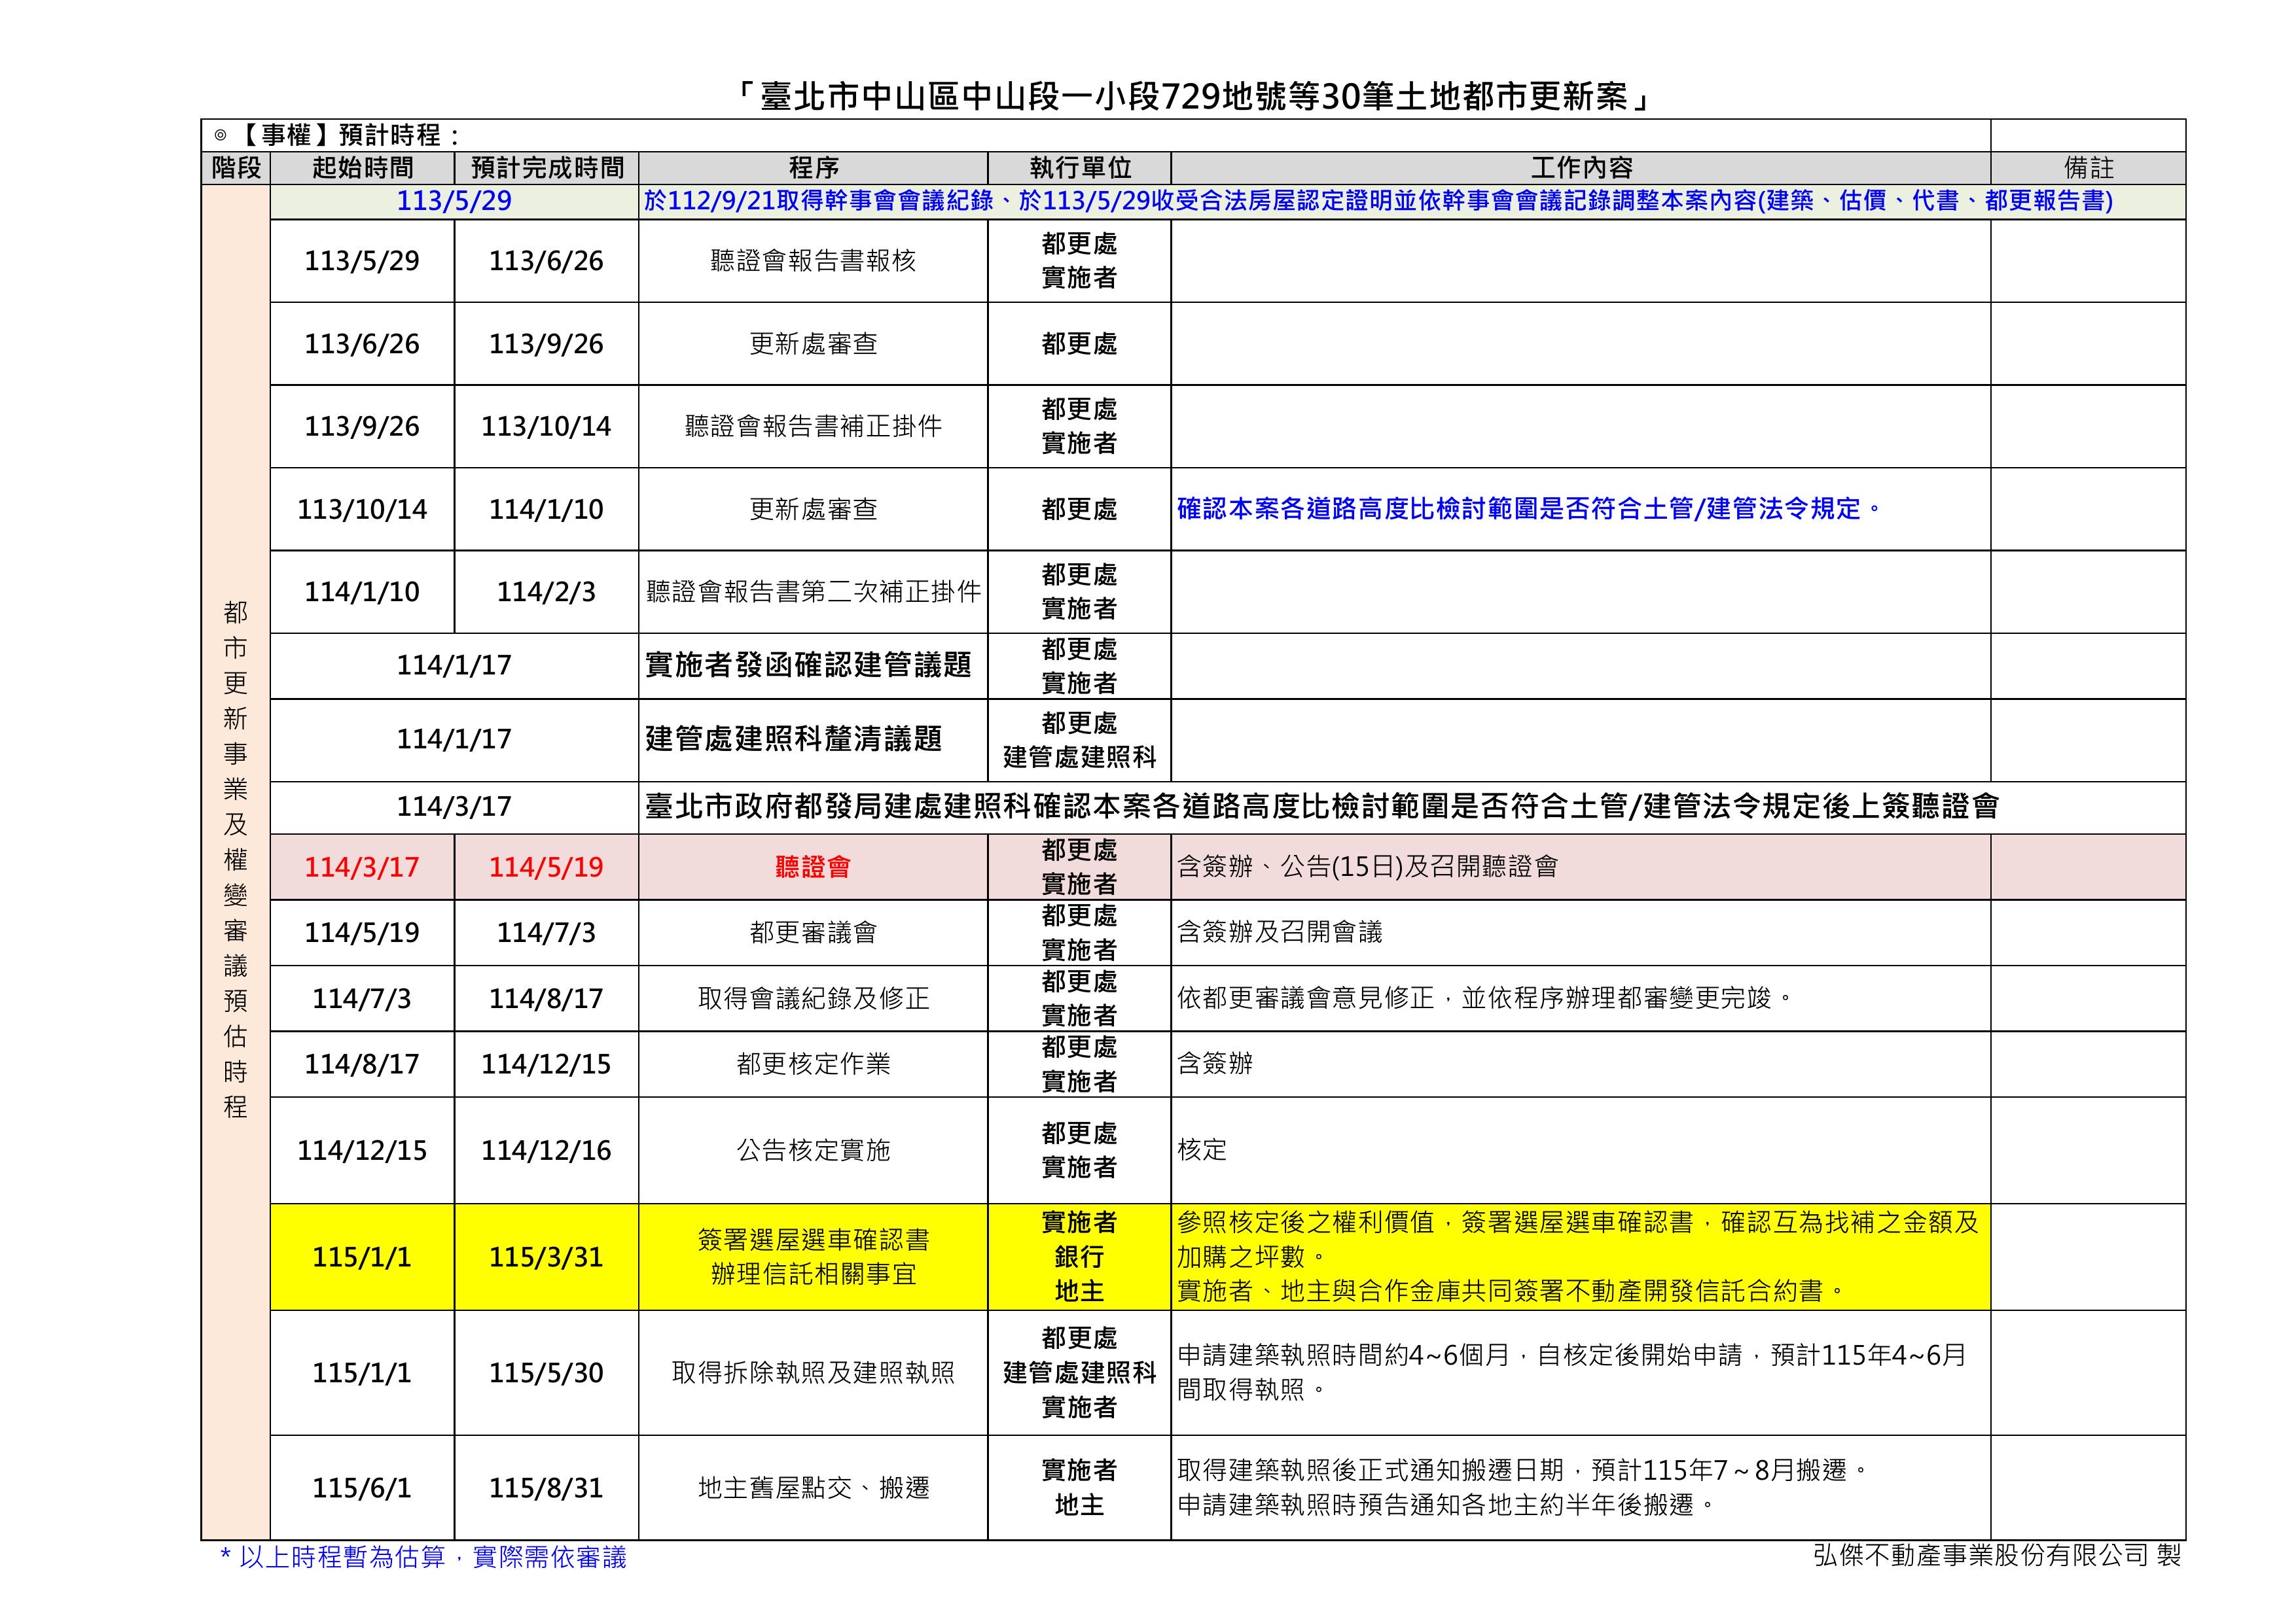This screenshot has height=1623, width=2296.
Task: Click the long text starting 臺北市政府都發局建處建照科
Action: coord(1321,807)
